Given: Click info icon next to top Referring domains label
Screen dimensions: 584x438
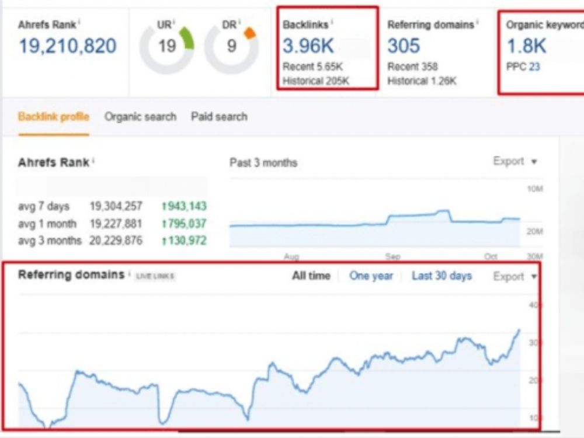Looking at the screenshot, I should (x=477, y=23).
